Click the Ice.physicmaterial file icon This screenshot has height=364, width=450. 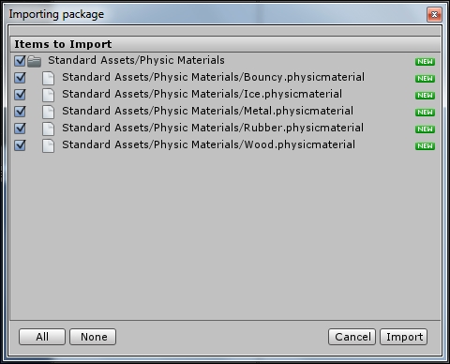[48, 95]
